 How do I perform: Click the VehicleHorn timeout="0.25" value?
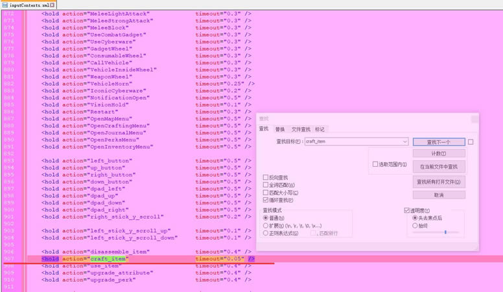click(220, 84)
